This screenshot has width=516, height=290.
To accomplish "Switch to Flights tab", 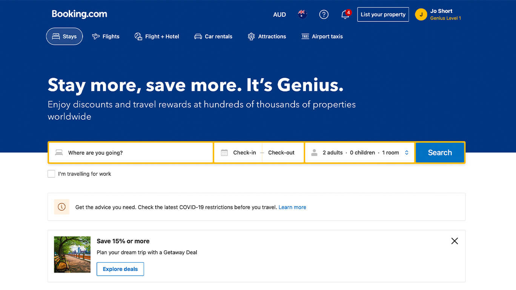I will (106, 37).
